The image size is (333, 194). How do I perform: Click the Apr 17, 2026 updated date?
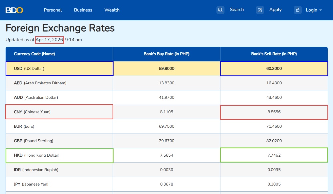[49, 40]
